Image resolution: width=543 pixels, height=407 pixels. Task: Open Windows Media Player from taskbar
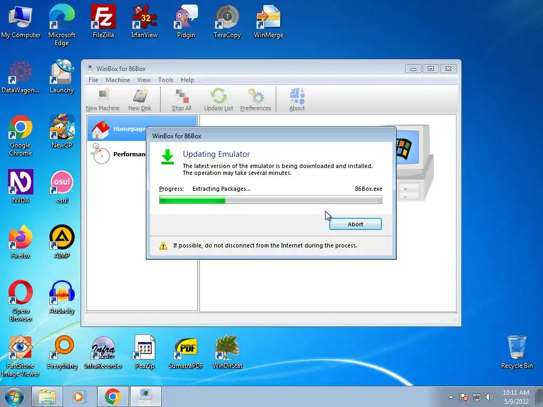[80, 396]
